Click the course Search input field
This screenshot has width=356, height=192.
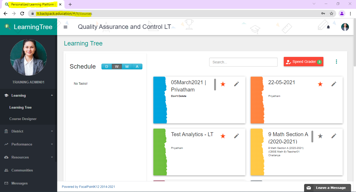click(243, 62)
